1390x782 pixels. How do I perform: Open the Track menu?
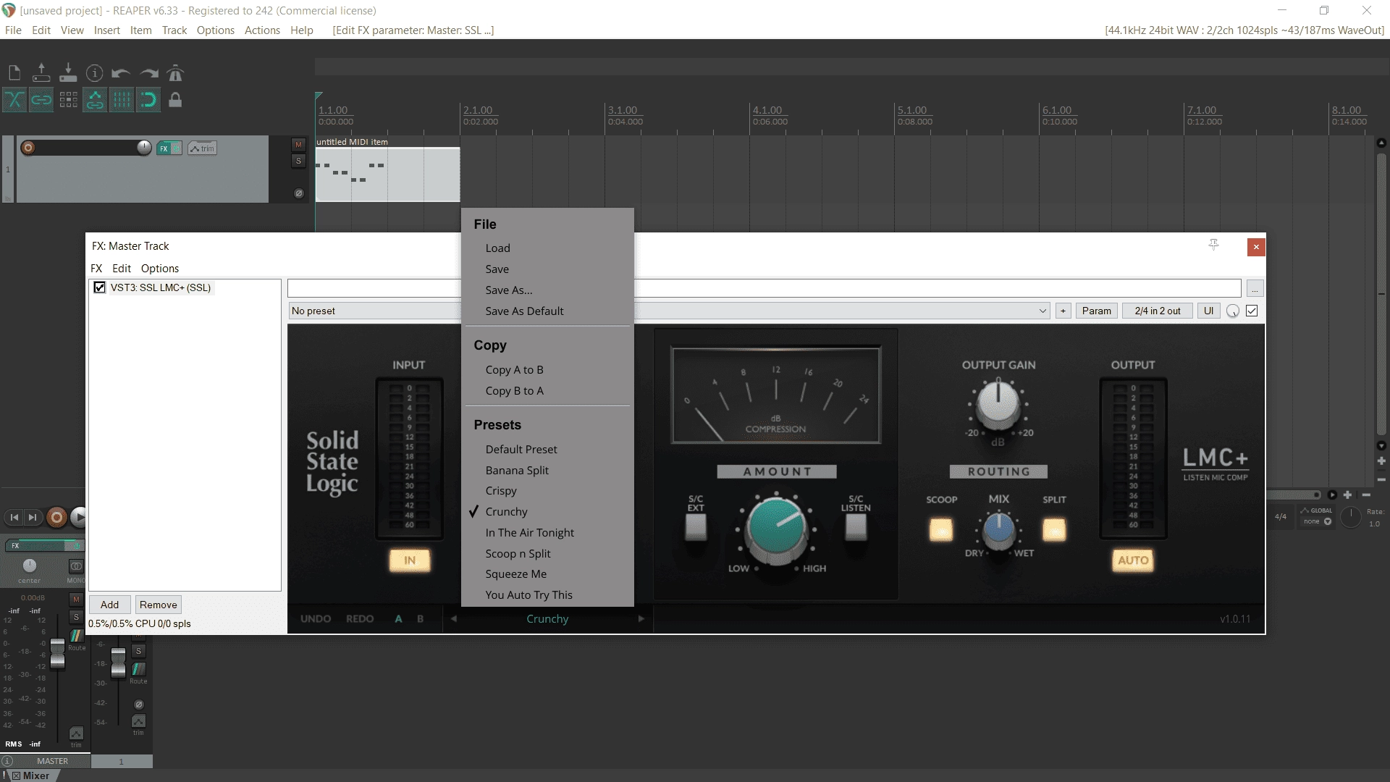(174, 30)
